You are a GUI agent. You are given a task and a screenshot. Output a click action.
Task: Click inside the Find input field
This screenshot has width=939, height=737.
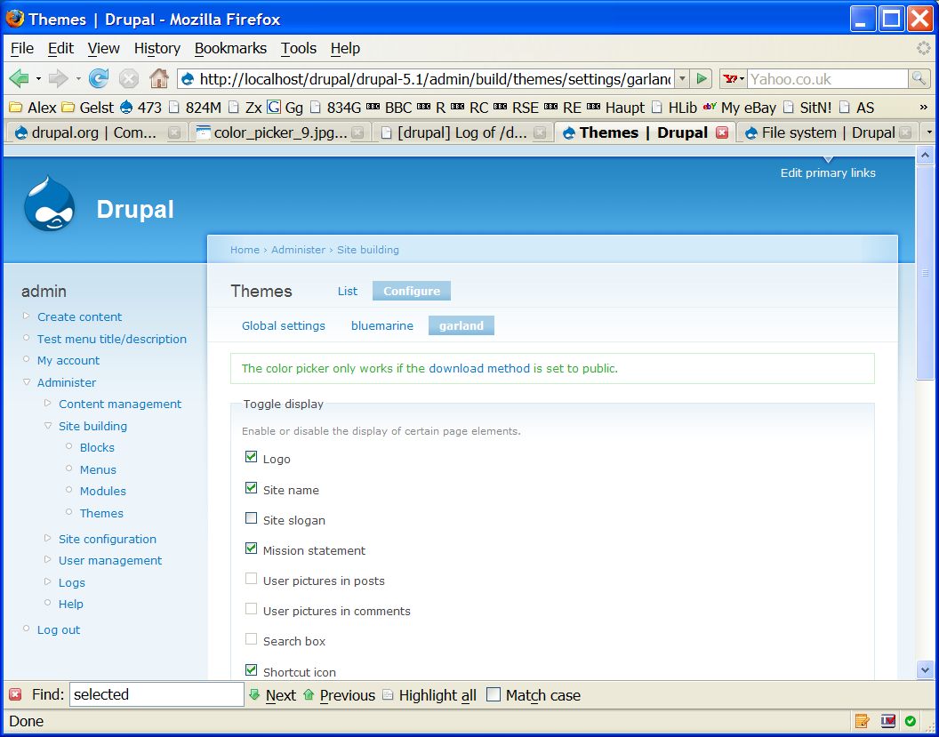(156, 693)
